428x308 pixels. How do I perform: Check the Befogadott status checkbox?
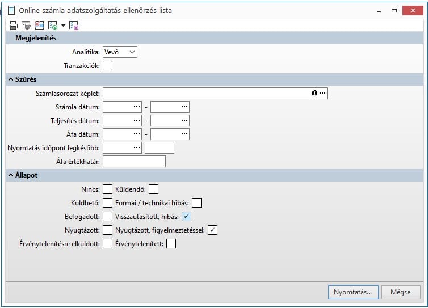(107, 216)
